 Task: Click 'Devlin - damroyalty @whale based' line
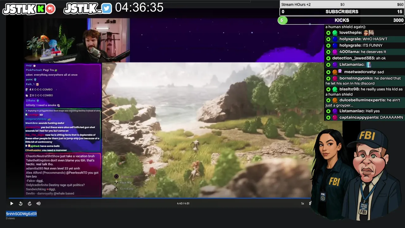click(x=50, y=193)
